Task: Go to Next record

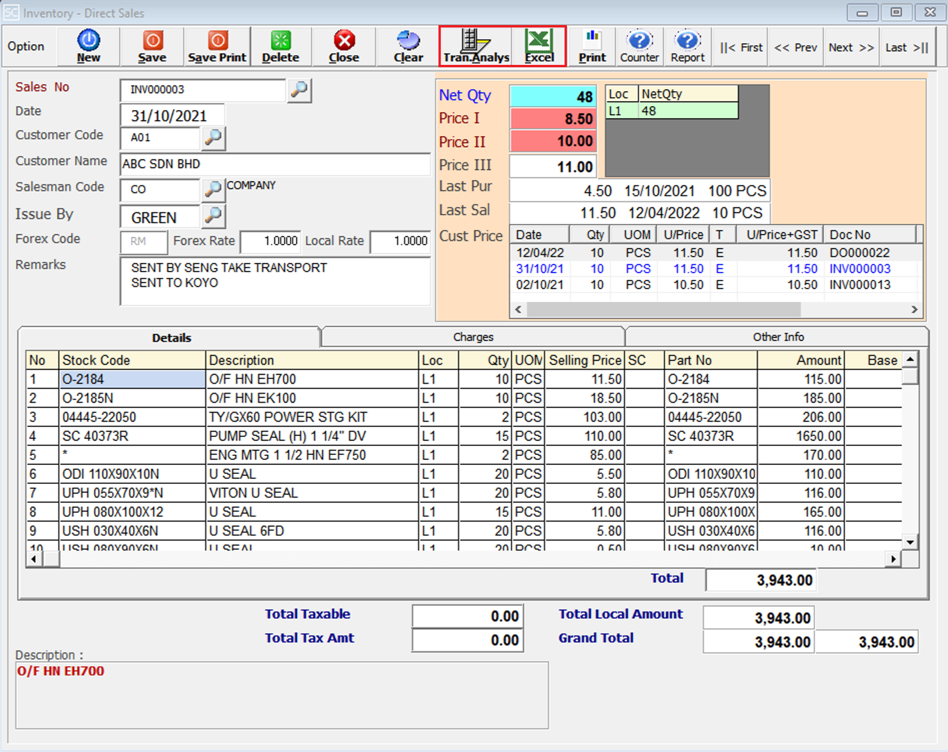Action: pos(851,47)
